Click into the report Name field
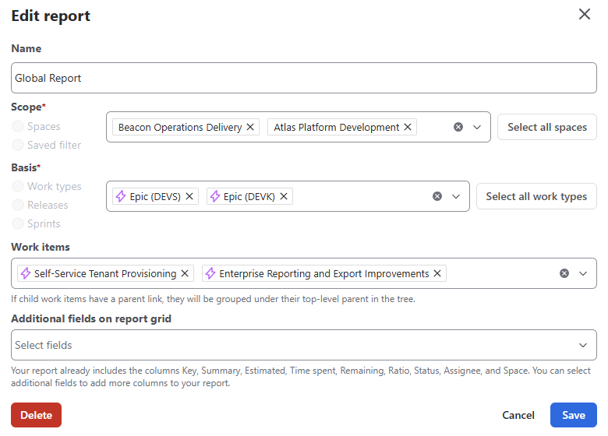 pos(303,78)
